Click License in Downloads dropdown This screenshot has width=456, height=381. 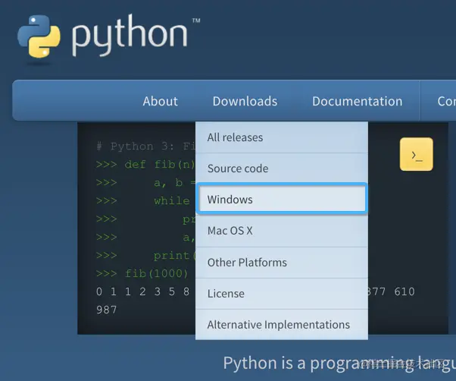tap(282, 293)
